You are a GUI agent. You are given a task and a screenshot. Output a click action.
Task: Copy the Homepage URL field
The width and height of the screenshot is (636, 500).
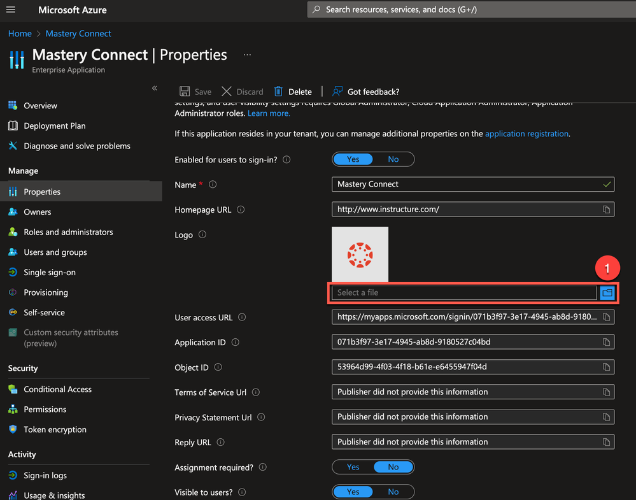(607, 210)
